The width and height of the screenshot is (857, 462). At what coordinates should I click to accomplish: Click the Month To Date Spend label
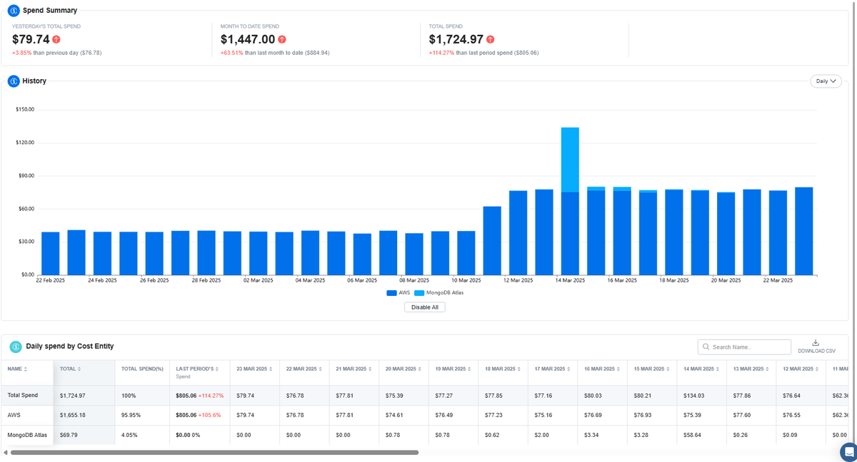pos(251,26)
